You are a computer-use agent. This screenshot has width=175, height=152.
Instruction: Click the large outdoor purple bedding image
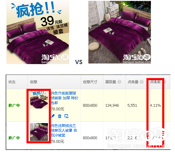(120, 32)
